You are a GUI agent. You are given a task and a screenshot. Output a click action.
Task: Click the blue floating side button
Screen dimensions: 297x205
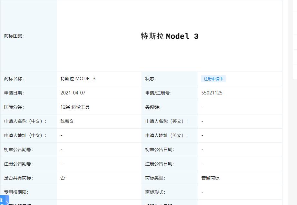pos(2,200)
